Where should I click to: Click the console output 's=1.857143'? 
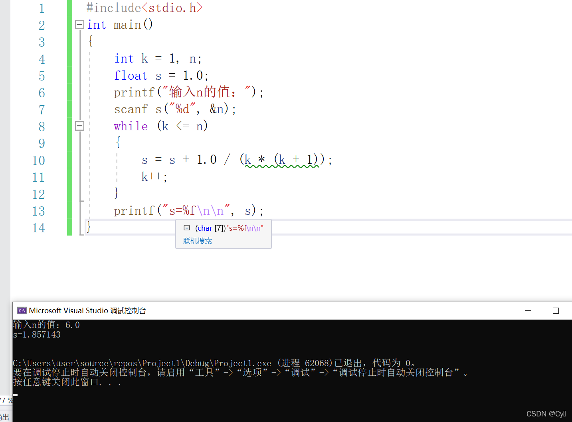pos(37,335)
